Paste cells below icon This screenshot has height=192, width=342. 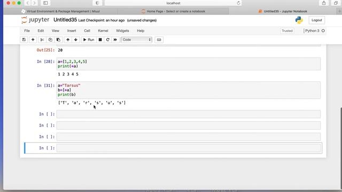pos(58,39)
